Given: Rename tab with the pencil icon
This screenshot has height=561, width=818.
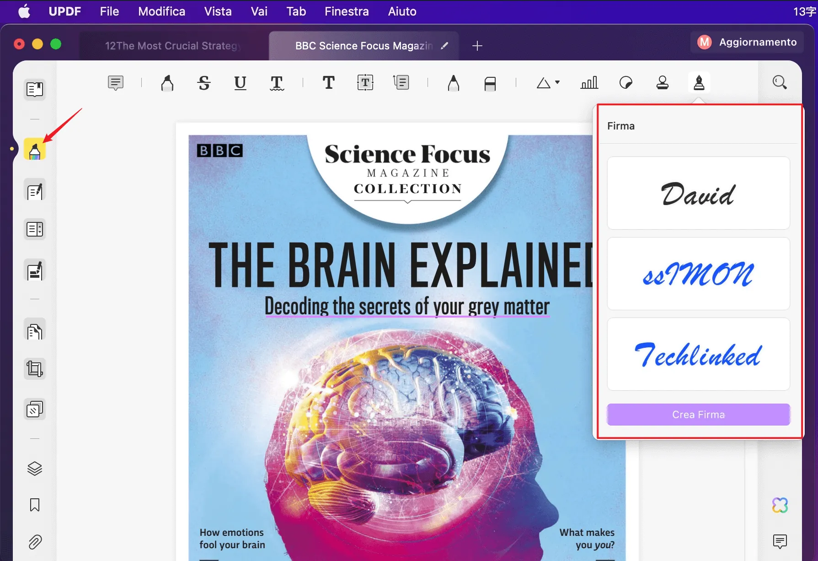Looking at the screenshot, I should (444, 46).
